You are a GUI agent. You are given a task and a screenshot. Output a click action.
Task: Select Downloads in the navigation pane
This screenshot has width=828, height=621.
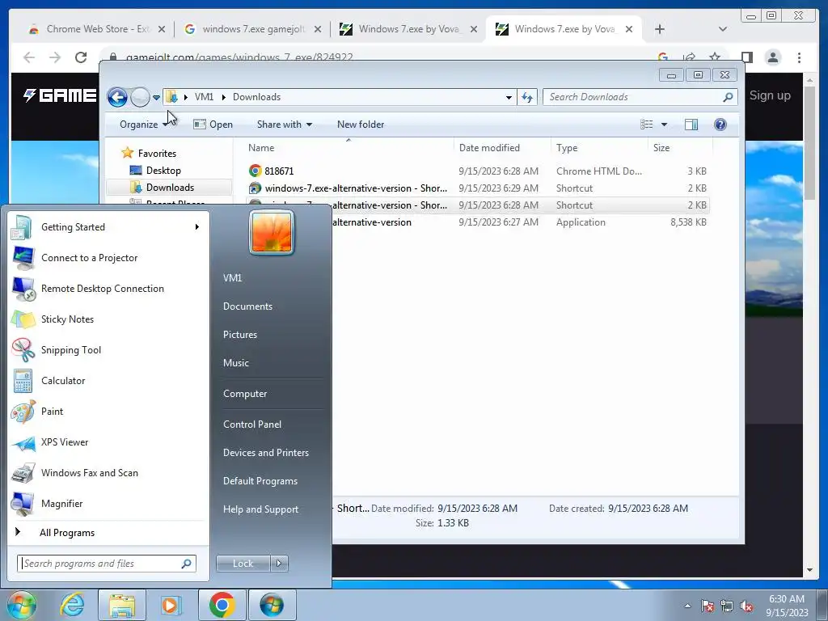pyautogui.click(x=170, y=187)
